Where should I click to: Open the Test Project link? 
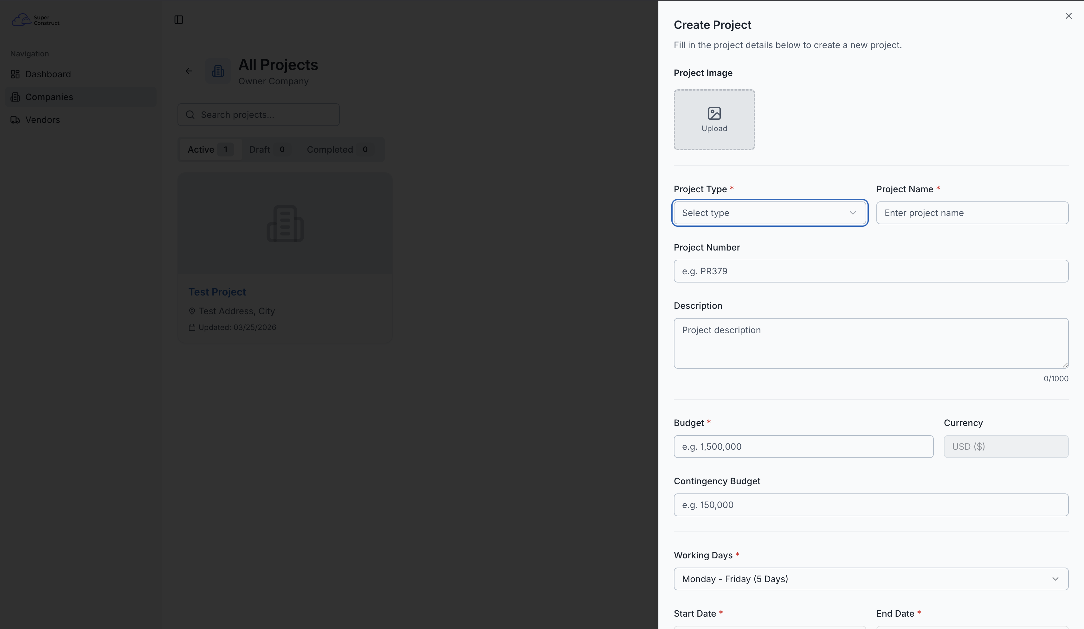point(217,292)
